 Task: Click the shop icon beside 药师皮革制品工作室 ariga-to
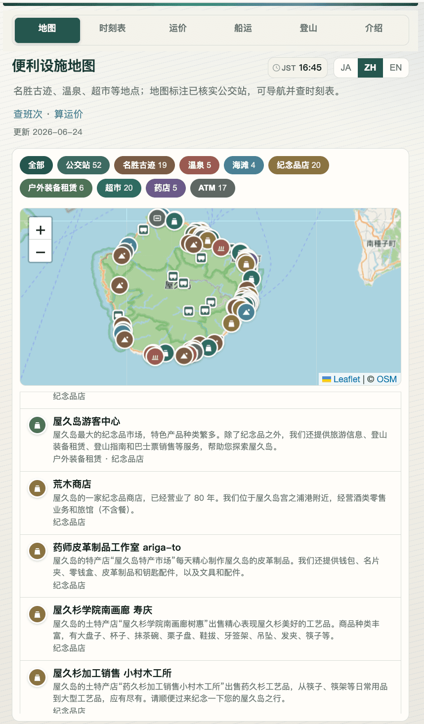[37, 551]
